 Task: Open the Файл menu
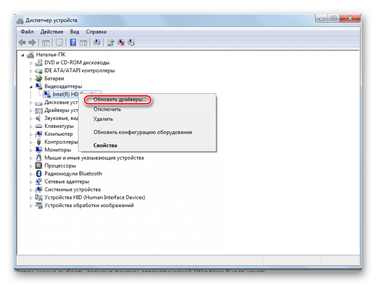click(26, 31)
